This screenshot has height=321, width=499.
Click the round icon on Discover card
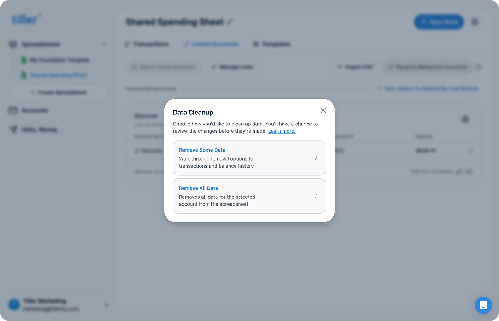coord(465,119)
